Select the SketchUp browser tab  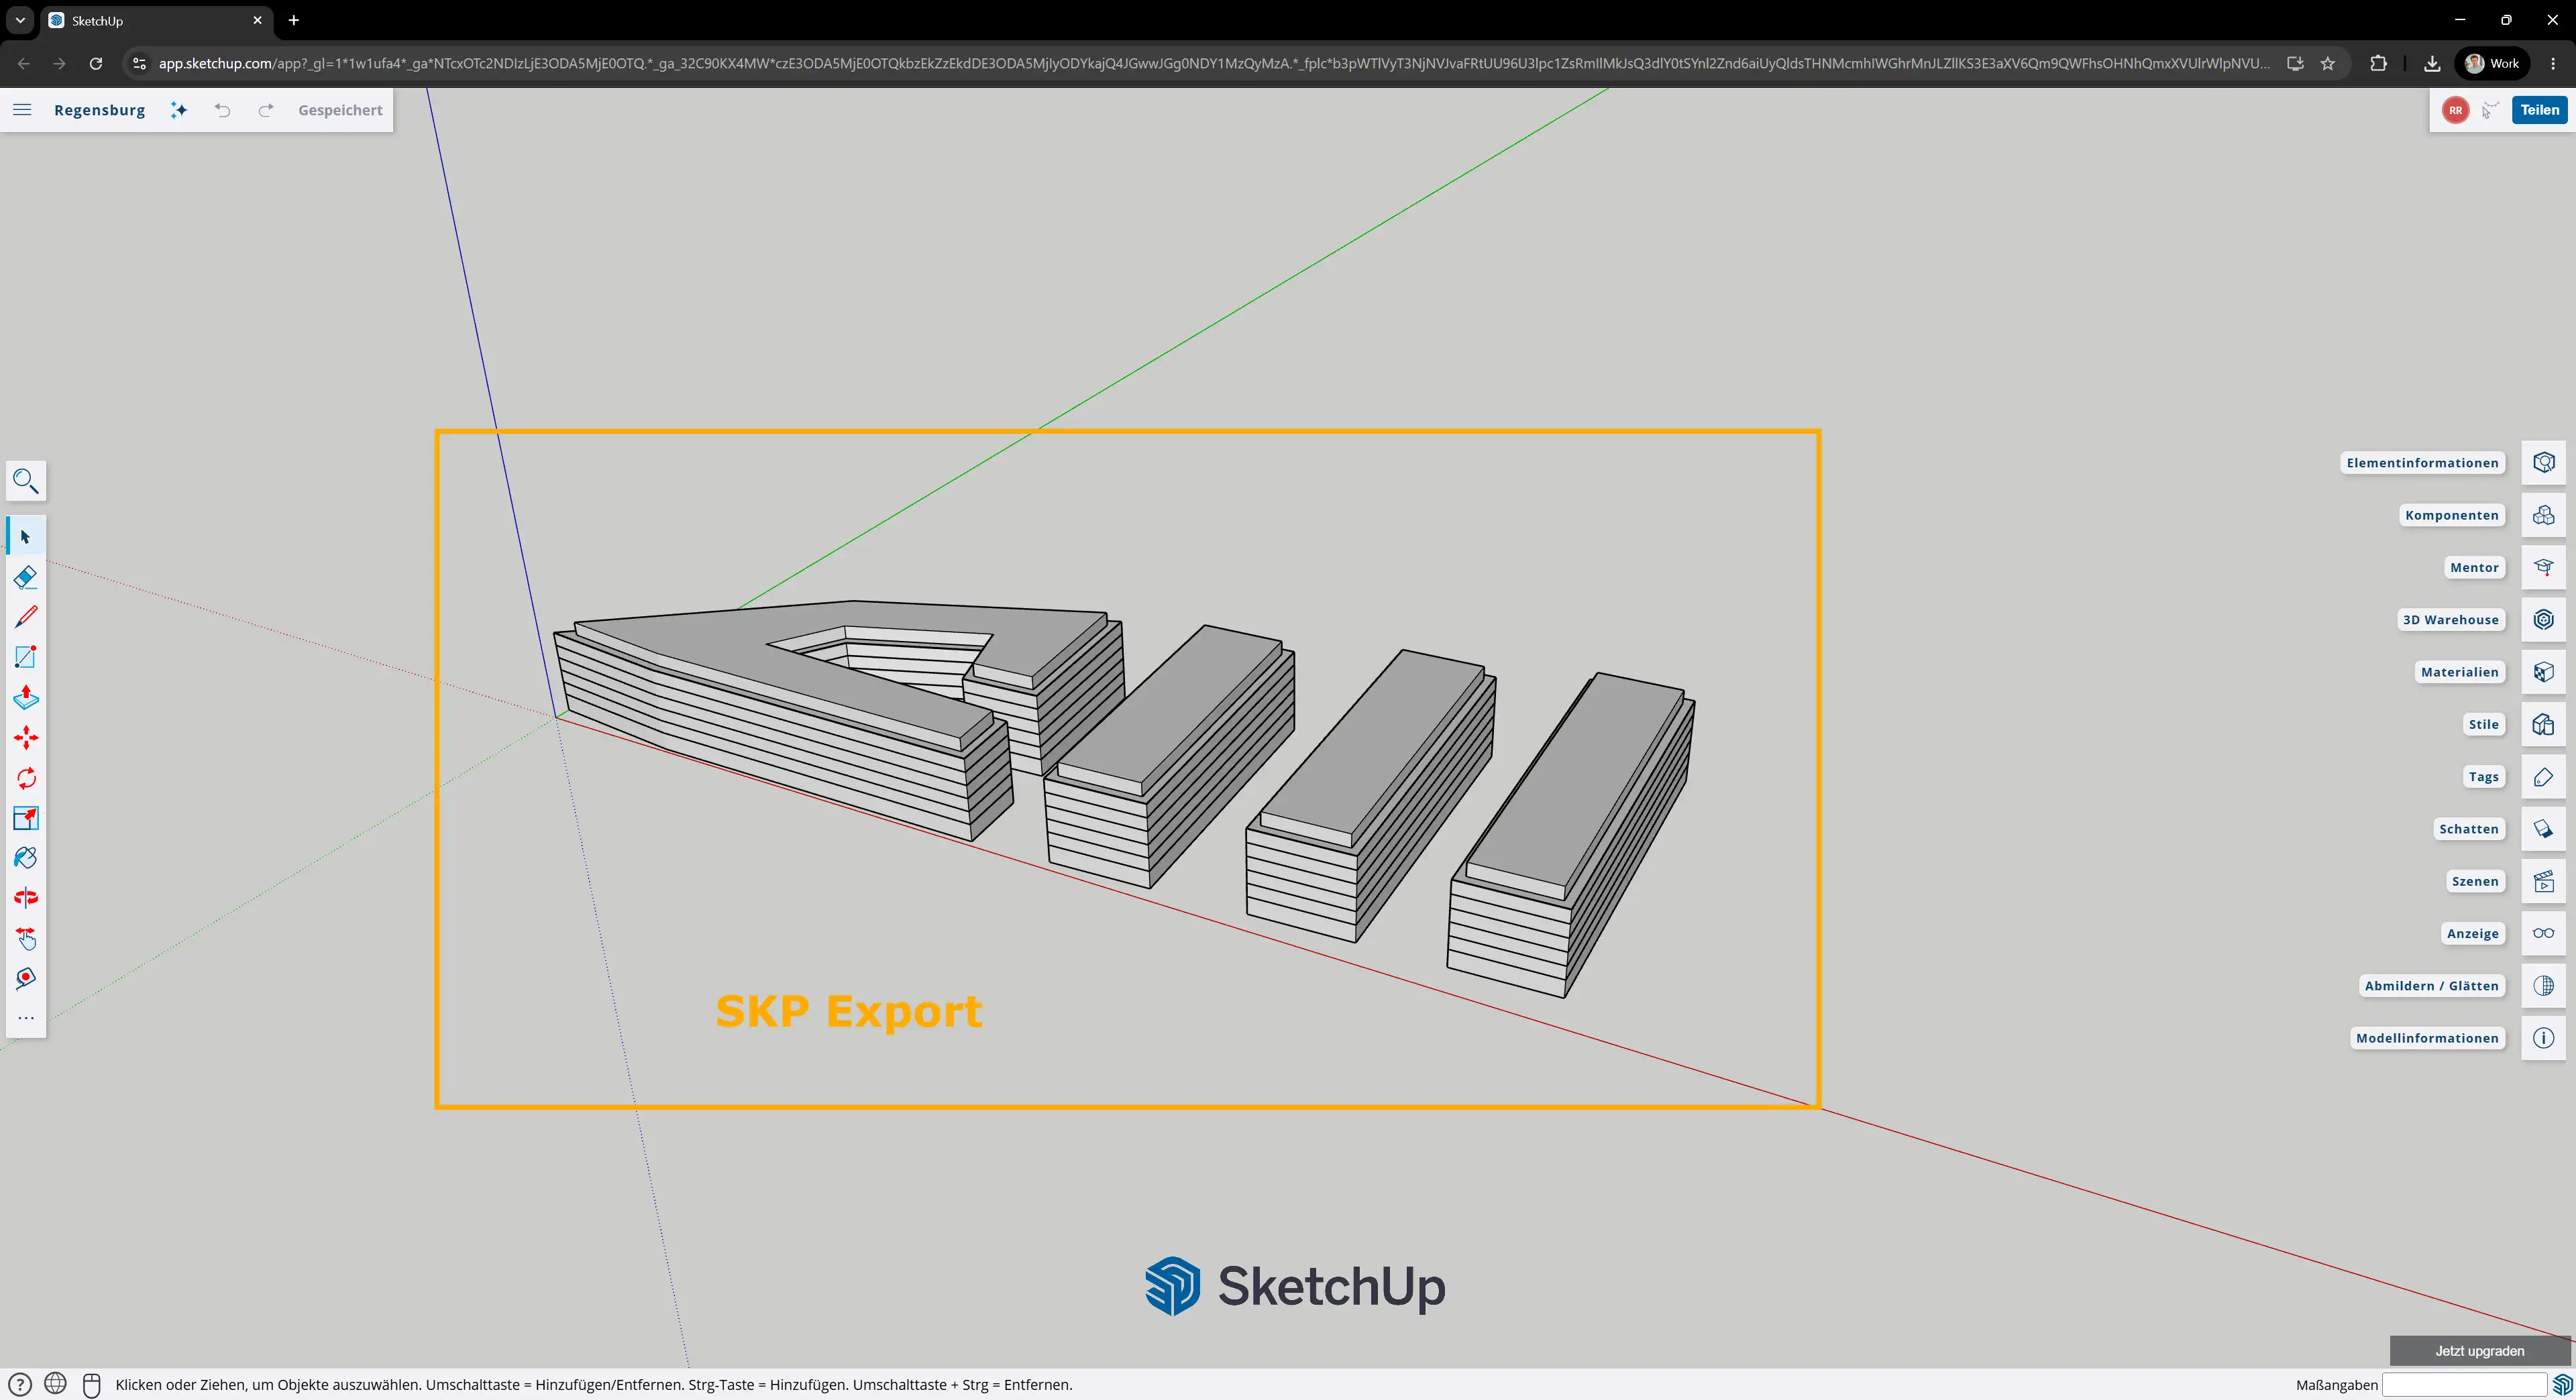(156, 20)
